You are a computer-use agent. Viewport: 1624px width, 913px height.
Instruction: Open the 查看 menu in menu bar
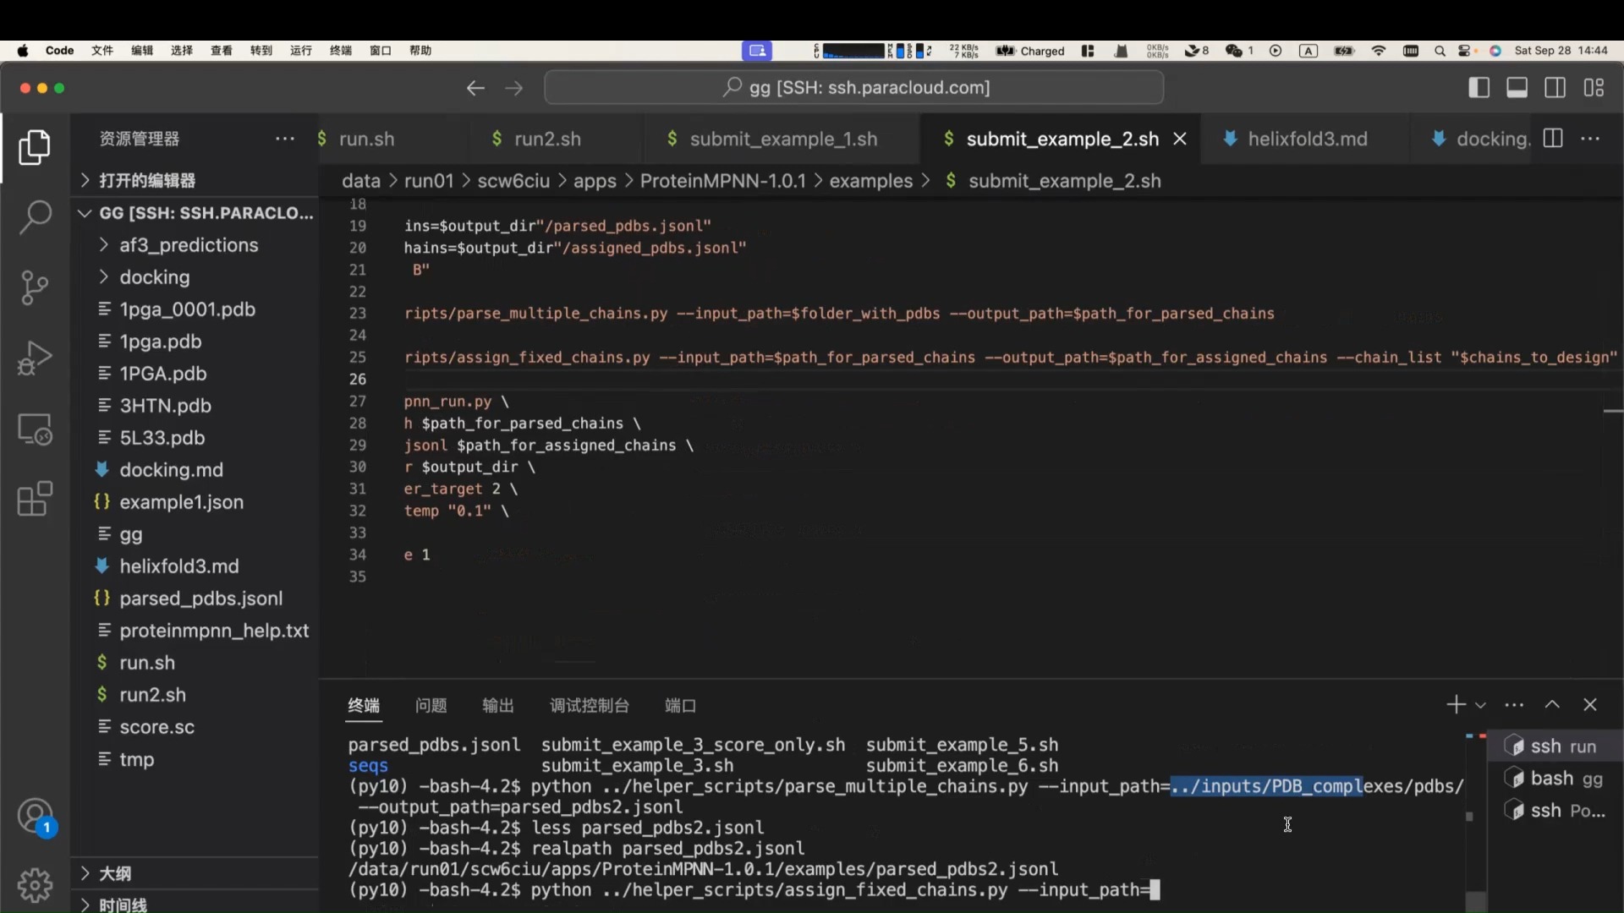coord(222,51)
